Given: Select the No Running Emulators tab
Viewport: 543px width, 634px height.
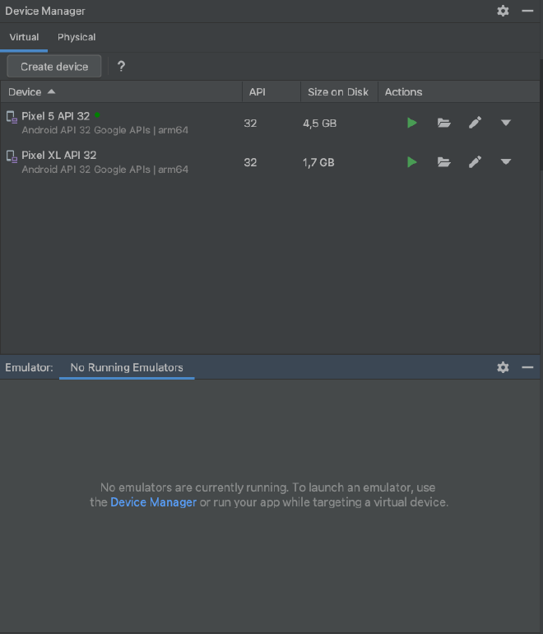Looking at the screenshot, I should [127, 367].
